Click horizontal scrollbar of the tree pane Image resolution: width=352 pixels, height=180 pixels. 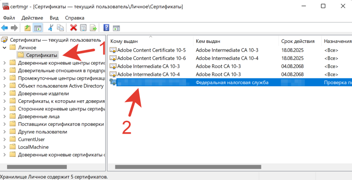click(x=37, y=167)
